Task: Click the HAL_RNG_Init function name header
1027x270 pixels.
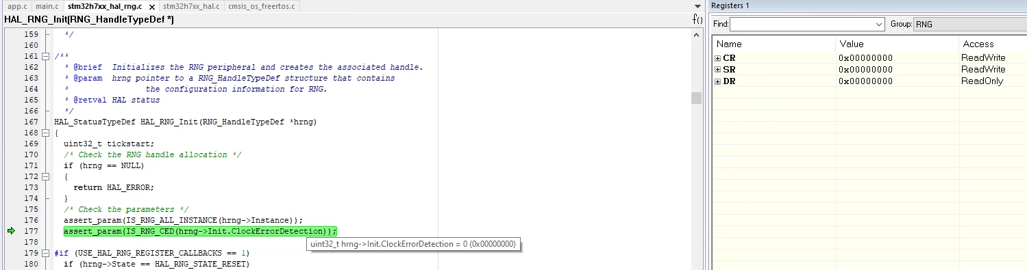Action: point(89,20)
